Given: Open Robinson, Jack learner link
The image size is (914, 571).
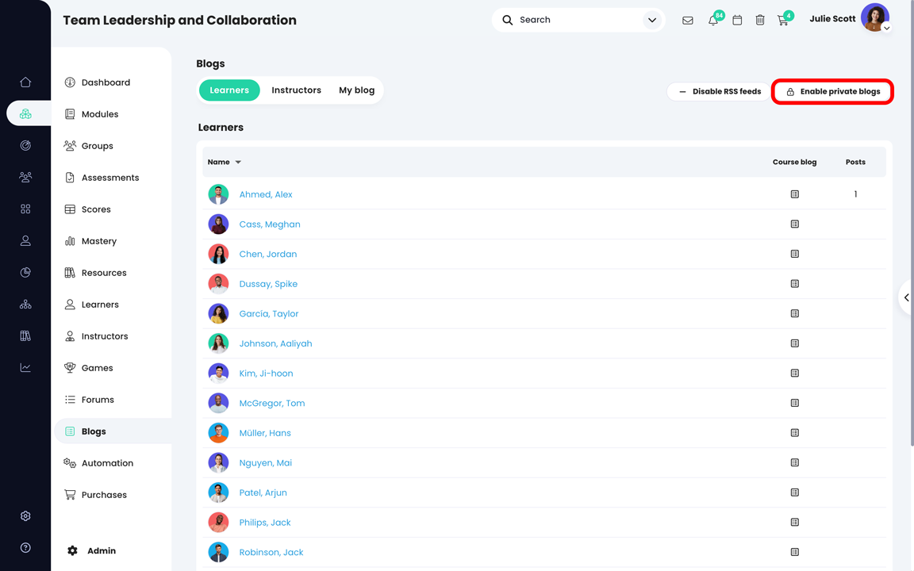Looking at the screenshot, I should 271,552.
